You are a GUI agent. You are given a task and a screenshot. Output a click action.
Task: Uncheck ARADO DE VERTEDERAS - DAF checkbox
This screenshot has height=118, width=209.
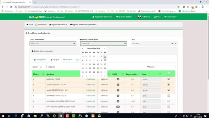pyautogui.click(x=169, y=90)
